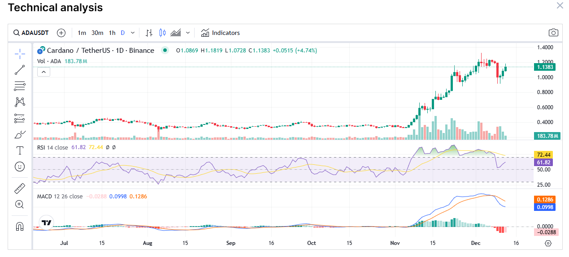569x257 pixels.
Task: Click the Vol · ADA indicator label
Action: (x=49, y=61)
